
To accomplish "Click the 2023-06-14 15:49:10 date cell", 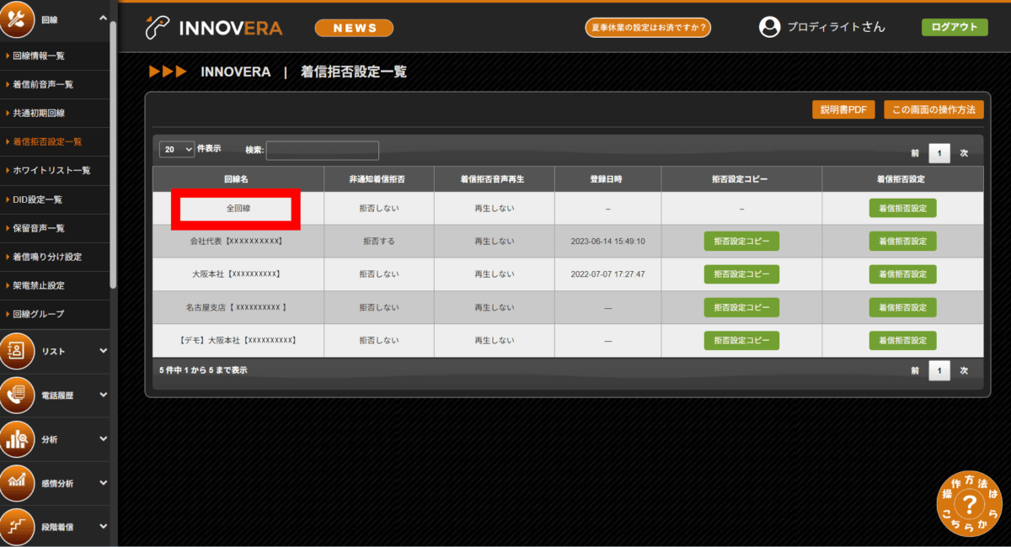I will [x=607, y=241].
